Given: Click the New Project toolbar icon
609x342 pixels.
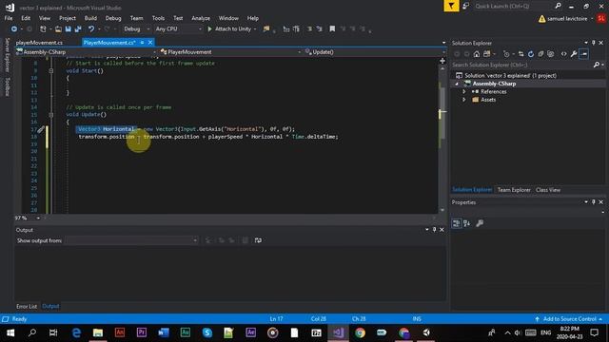Looking at the screenshot, I should 43,29.
